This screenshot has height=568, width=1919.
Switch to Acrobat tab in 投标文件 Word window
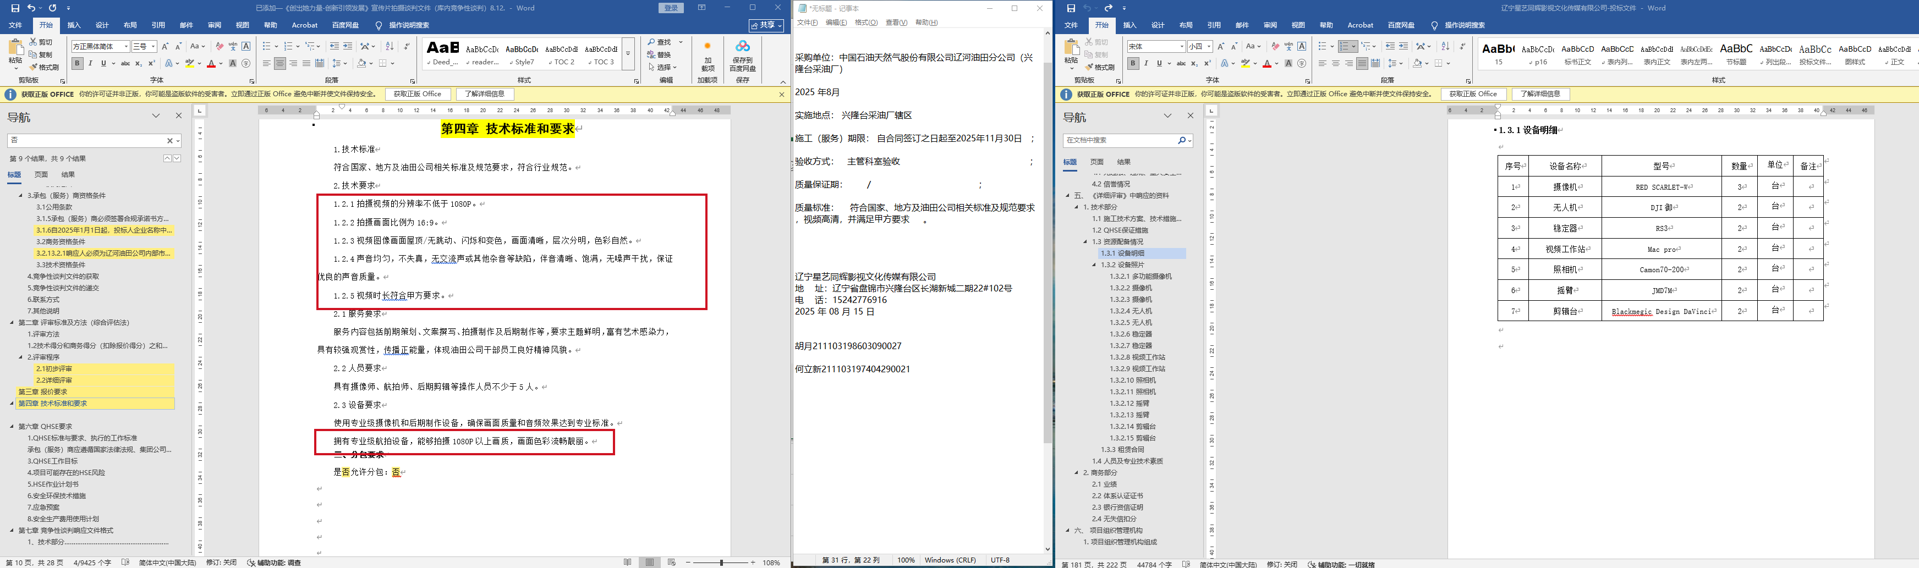tap(1360, 25)
